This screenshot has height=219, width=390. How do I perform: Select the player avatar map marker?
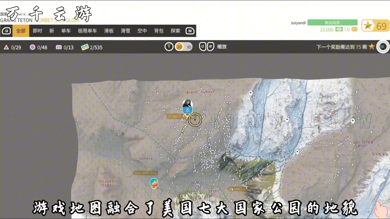click(x=187, y=107)
